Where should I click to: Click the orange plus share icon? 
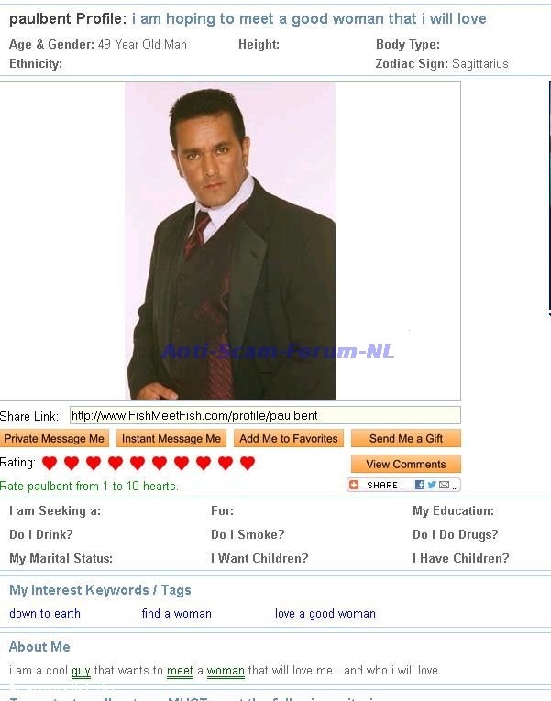pyautogui.click(x=354, y=485)
